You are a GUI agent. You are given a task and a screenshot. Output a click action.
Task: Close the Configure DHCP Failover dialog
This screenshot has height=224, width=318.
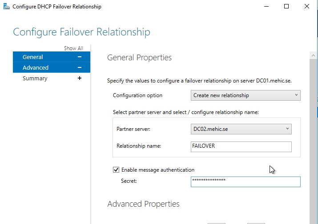[307, 7]
